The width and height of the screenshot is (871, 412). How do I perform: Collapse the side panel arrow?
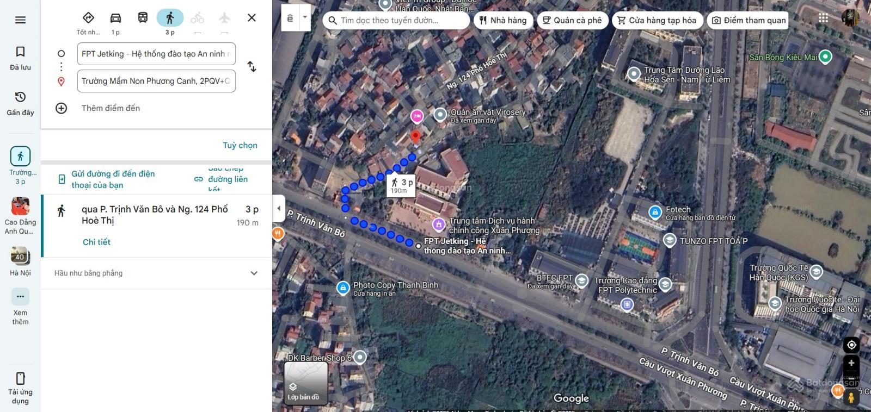pos(279,208)
